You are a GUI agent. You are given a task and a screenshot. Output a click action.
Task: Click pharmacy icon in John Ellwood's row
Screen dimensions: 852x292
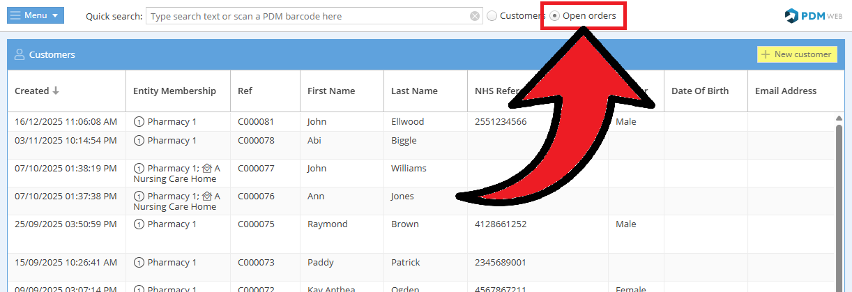pyautogui.click(x=139, y=122)
